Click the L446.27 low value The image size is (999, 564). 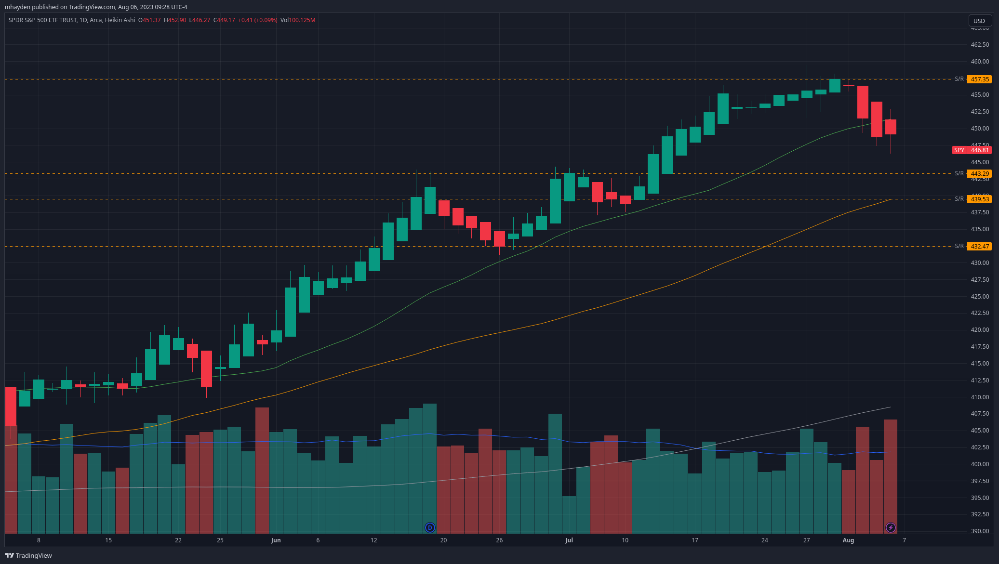(x=200, y=20)
